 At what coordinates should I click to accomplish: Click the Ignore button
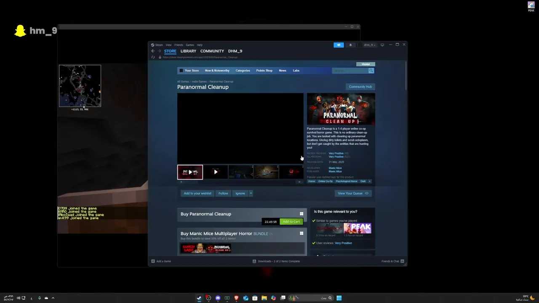[240, 193]
